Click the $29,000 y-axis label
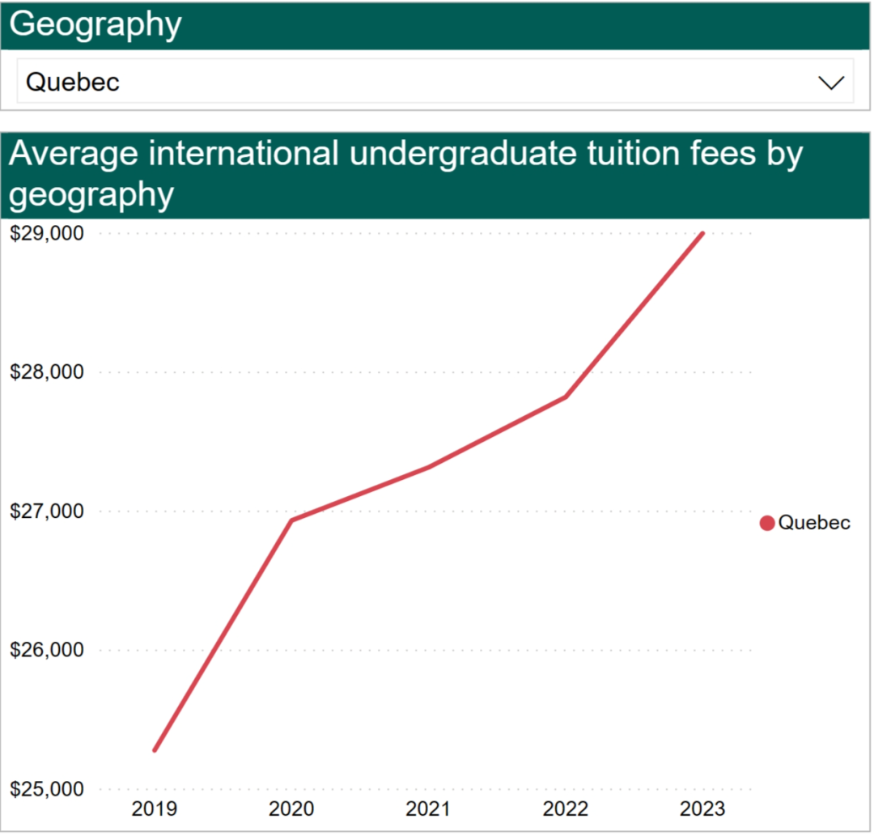The height and width of the screenshot is (836, 874). pos(47,233)
